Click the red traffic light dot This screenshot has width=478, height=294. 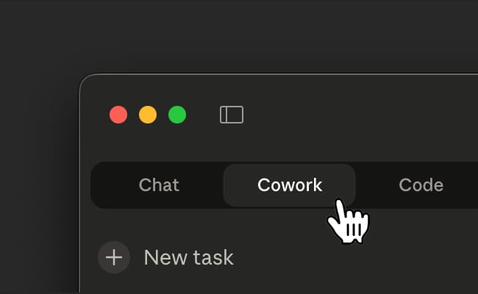[x=118, y=115]
